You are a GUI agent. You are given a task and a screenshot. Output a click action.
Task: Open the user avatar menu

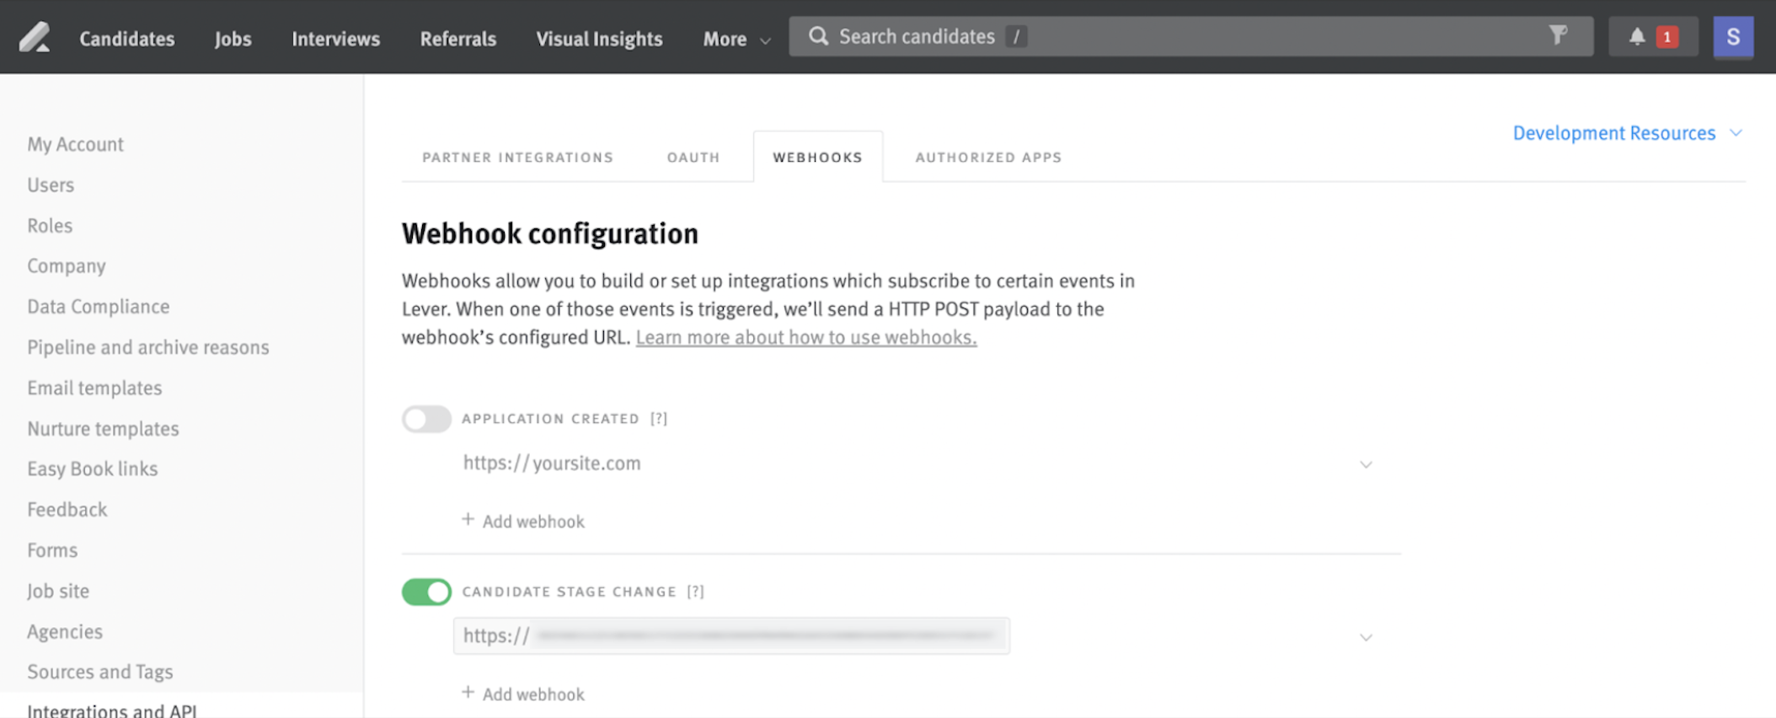pyautogui.click(x=1733, y=37)
